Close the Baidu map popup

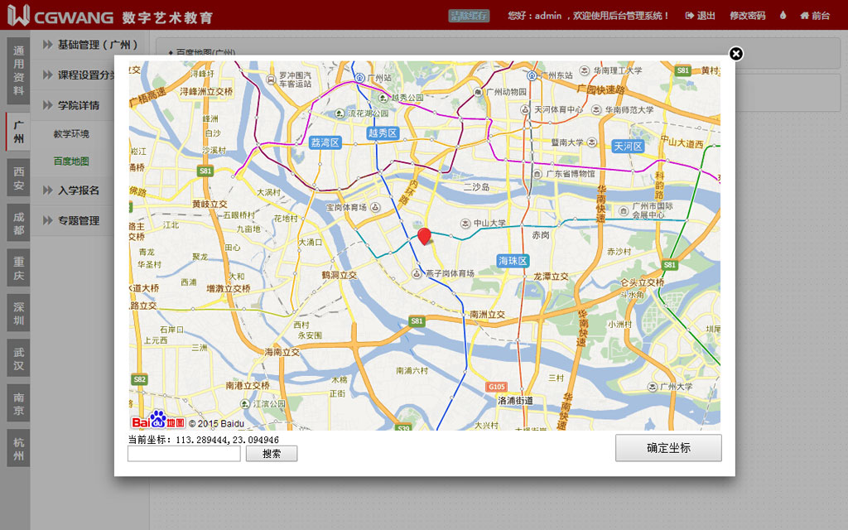(x=735, y=54)
